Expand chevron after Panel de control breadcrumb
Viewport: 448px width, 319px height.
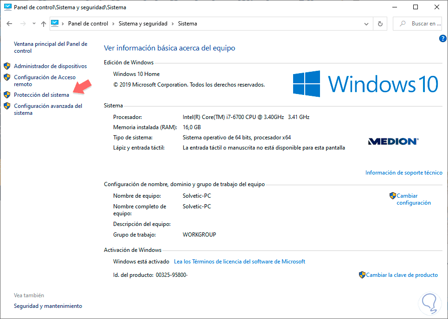114,24
